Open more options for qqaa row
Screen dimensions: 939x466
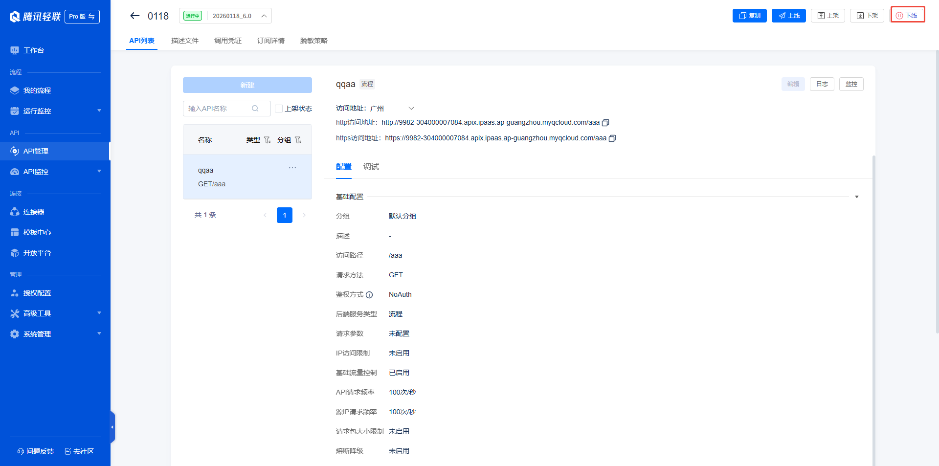[x=292, y=168]
